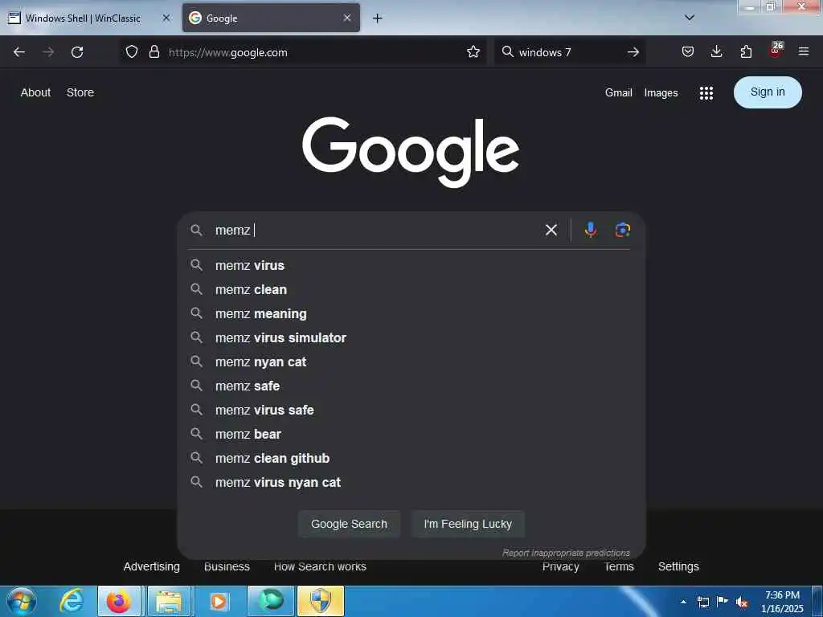Open the taskbar clock showing 7:36 PM
The height and width of the screenshot is (617, 823).
click(x=782, y=602)
